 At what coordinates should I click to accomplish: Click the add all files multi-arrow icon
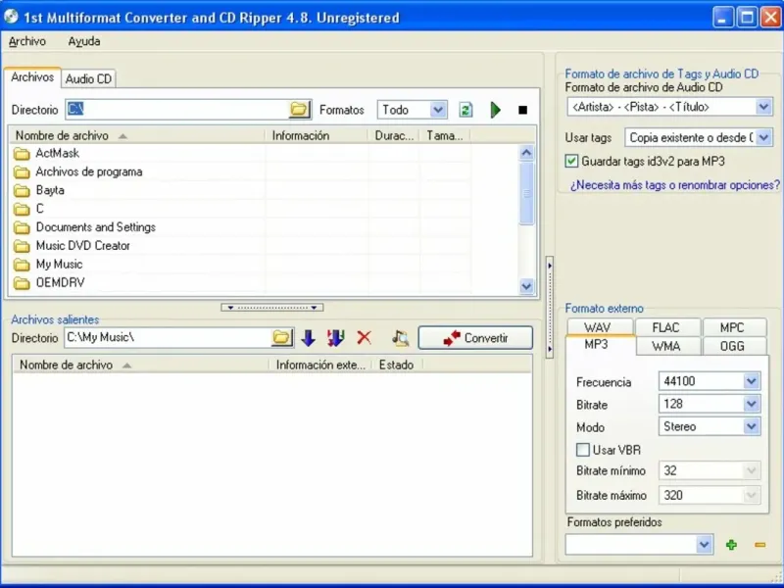335,338
